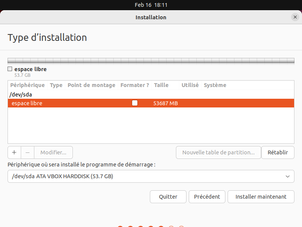Quit the installer with the Quitter button
This screenshot has width=302, height=227.
(x=168, y=197)
